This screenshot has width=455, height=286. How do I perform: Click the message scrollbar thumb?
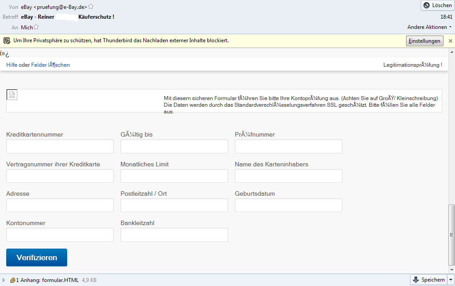pyautogui.click(x=451, y=235)
